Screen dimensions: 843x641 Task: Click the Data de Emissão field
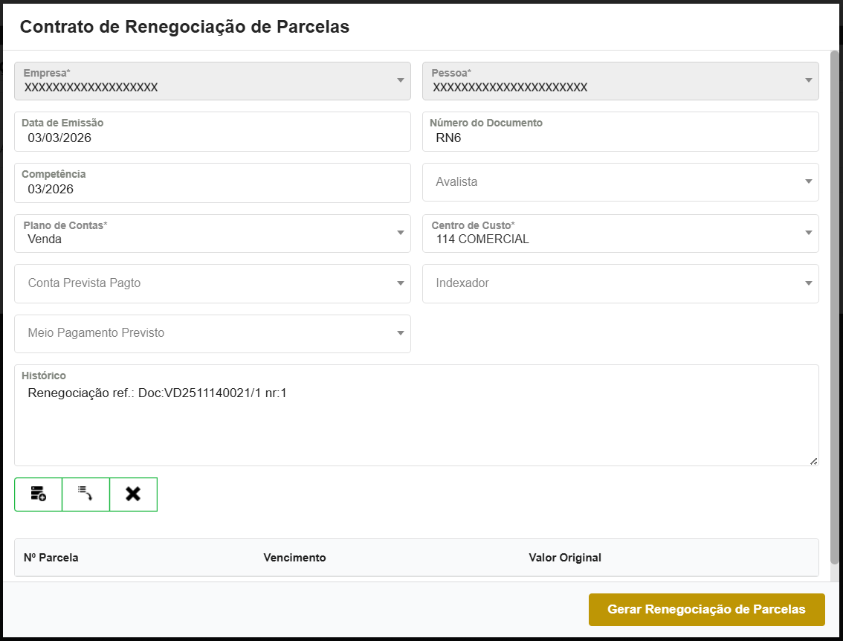[x=213, y=138]
